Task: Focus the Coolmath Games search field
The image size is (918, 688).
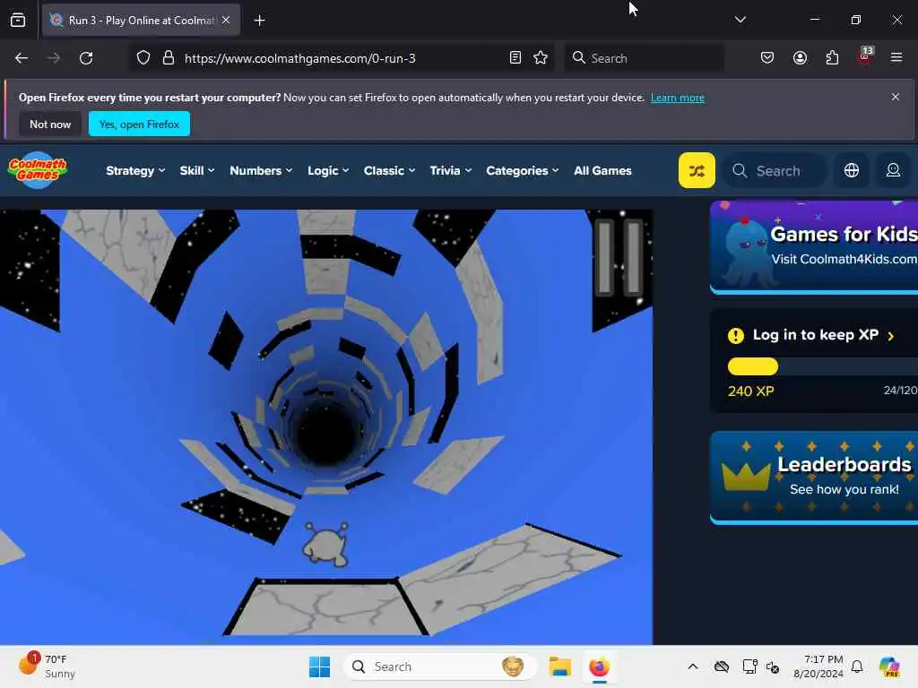Action: [774, 170]
